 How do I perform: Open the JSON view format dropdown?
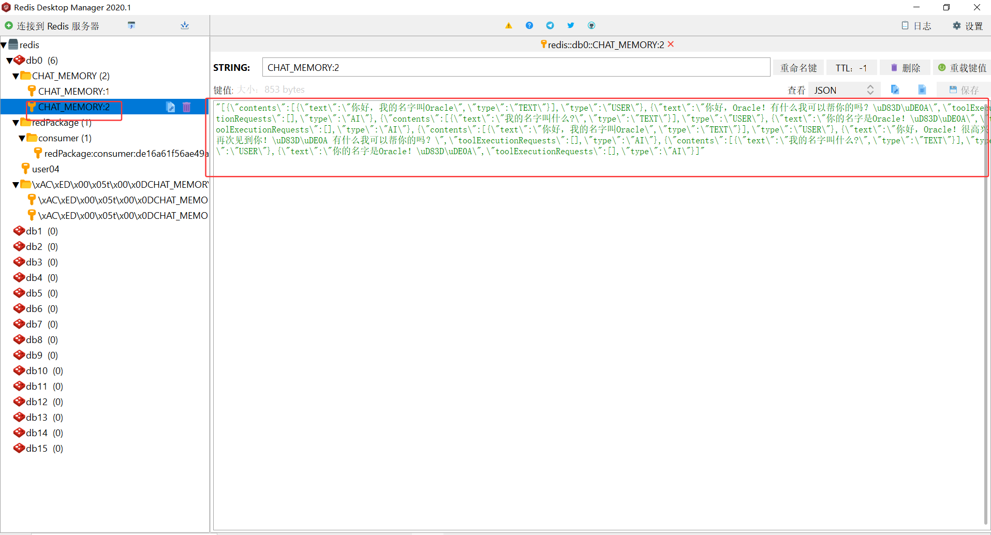[844, 90]
